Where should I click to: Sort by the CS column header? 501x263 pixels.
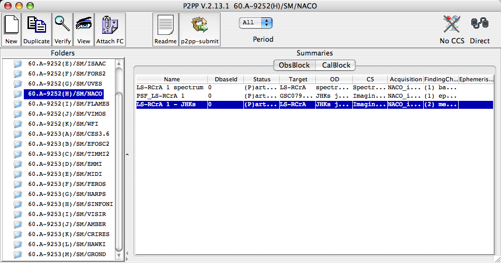click(370, 79)
